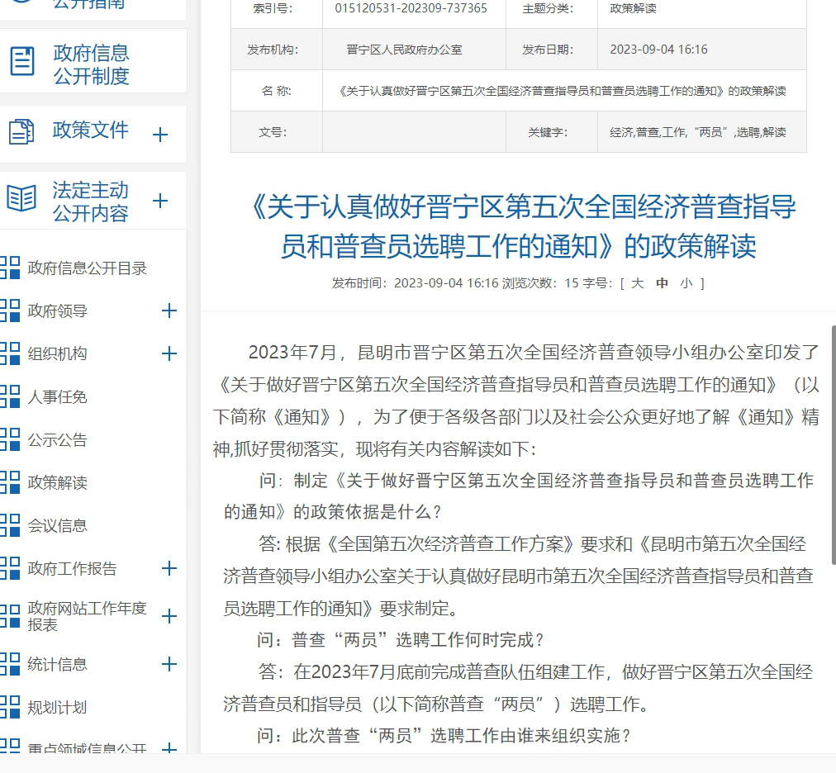Click the 主题分类 value 政策解读 in the table

click(x=633, y=8)
